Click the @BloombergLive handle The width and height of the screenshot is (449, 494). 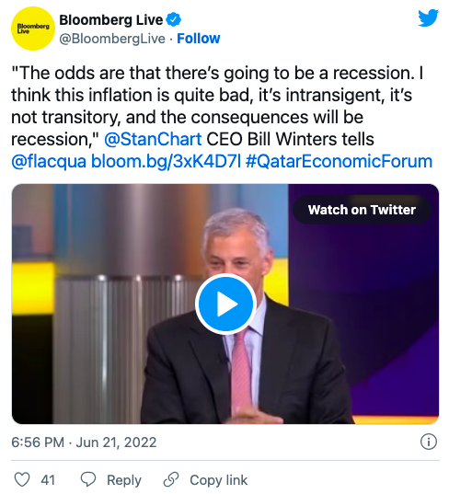pos(112,39)
